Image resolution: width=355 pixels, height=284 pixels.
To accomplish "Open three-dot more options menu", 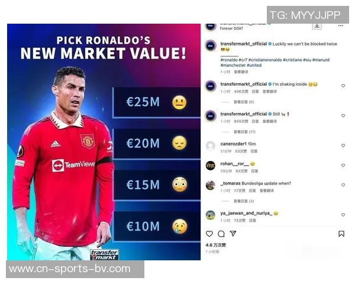I will 341,26.
